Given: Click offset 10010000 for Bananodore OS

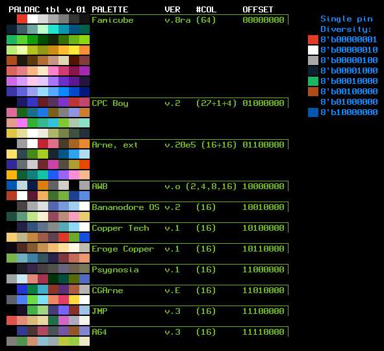Looking at the screenshot, I should click(264, 207).
